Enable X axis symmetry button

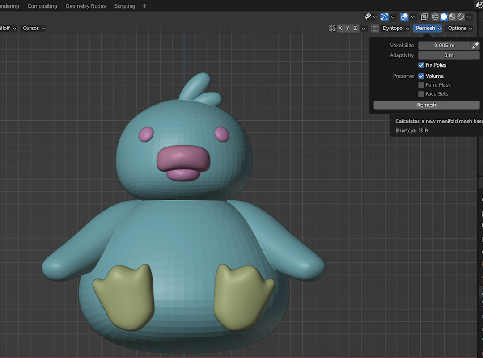(x=340, y=28)
